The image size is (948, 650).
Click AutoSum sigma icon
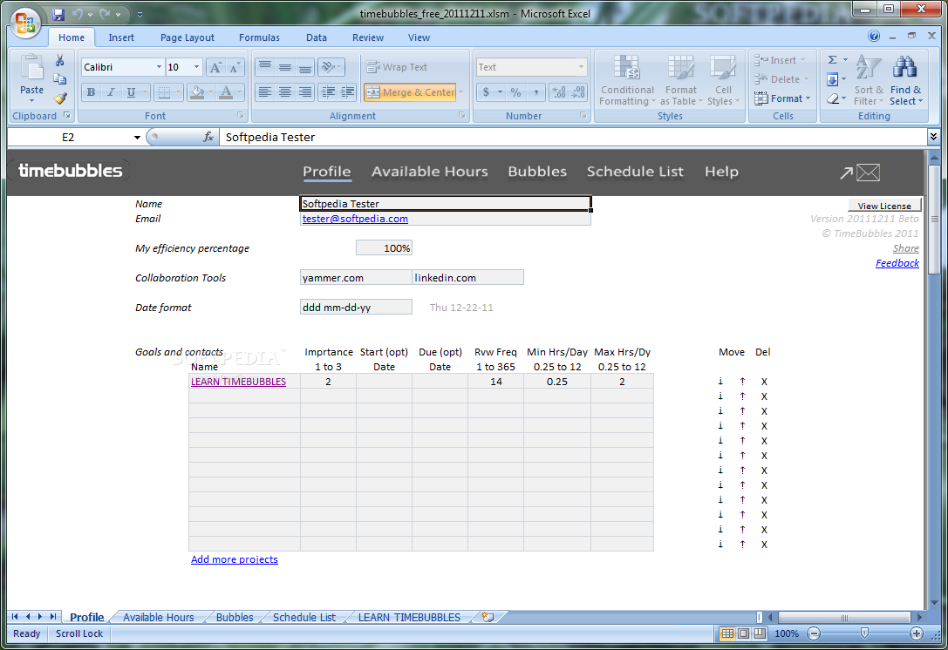tap(833, 60)
